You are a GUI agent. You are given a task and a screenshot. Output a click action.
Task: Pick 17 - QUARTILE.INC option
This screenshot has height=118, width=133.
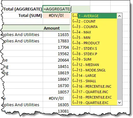click(x=94, y=92)
